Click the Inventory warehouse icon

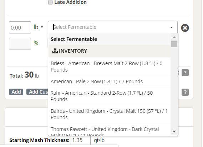55,51
